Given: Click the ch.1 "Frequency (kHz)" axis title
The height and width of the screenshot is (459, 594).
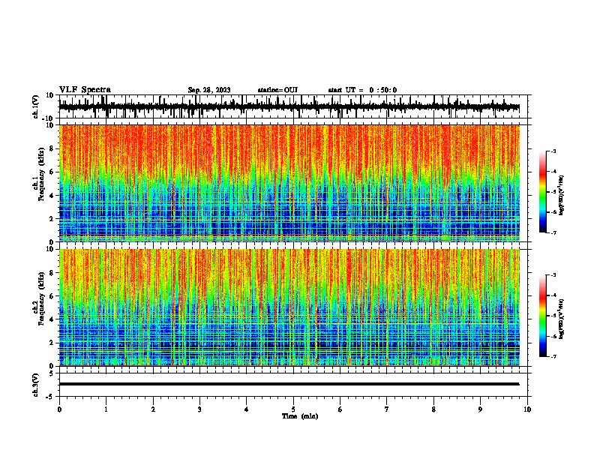Looking at the screenshot, I should coord(41,175).
